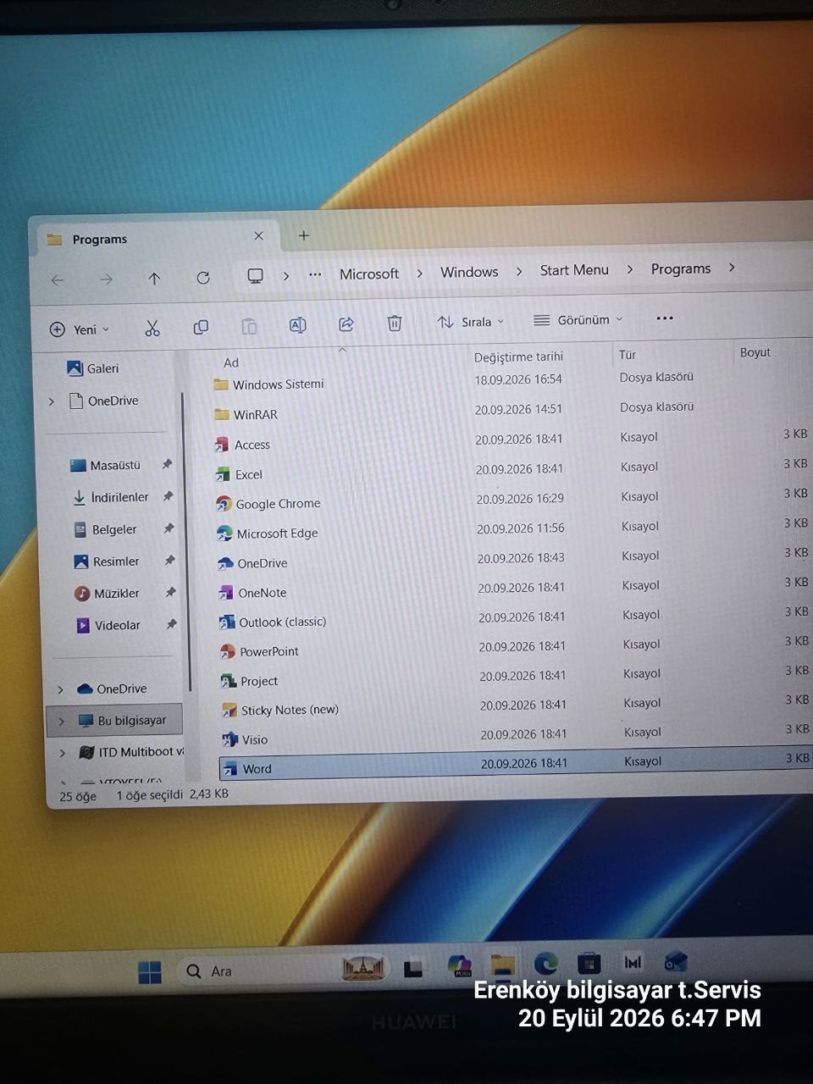Click Windows in the breadcrumb path
Image resolution: width=813 pixels, height=1084 pixels.
[469, 272]
